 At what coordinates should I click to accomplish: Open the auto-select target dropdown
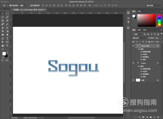point(23,5)
